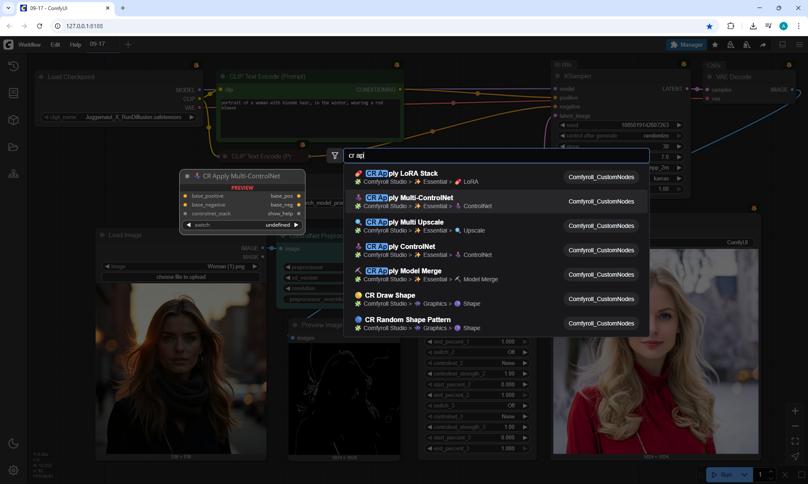Expand the Run button dropdown arrow
The width and height of the screenshot is (808, 484).
(x=744, y=475)
